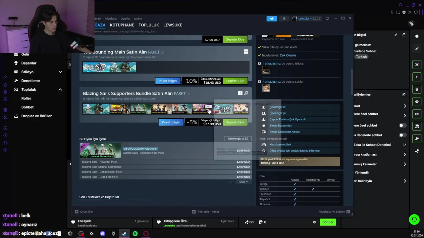Click Tümüne göz at (7) button
This screenshot has height=238, width=424.
point(238,139)
